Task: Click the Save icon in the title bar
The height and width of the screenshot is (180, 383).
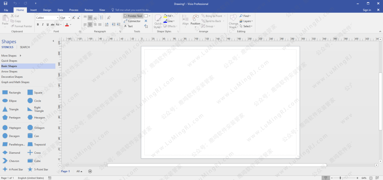Action: [x=5, y=4]
